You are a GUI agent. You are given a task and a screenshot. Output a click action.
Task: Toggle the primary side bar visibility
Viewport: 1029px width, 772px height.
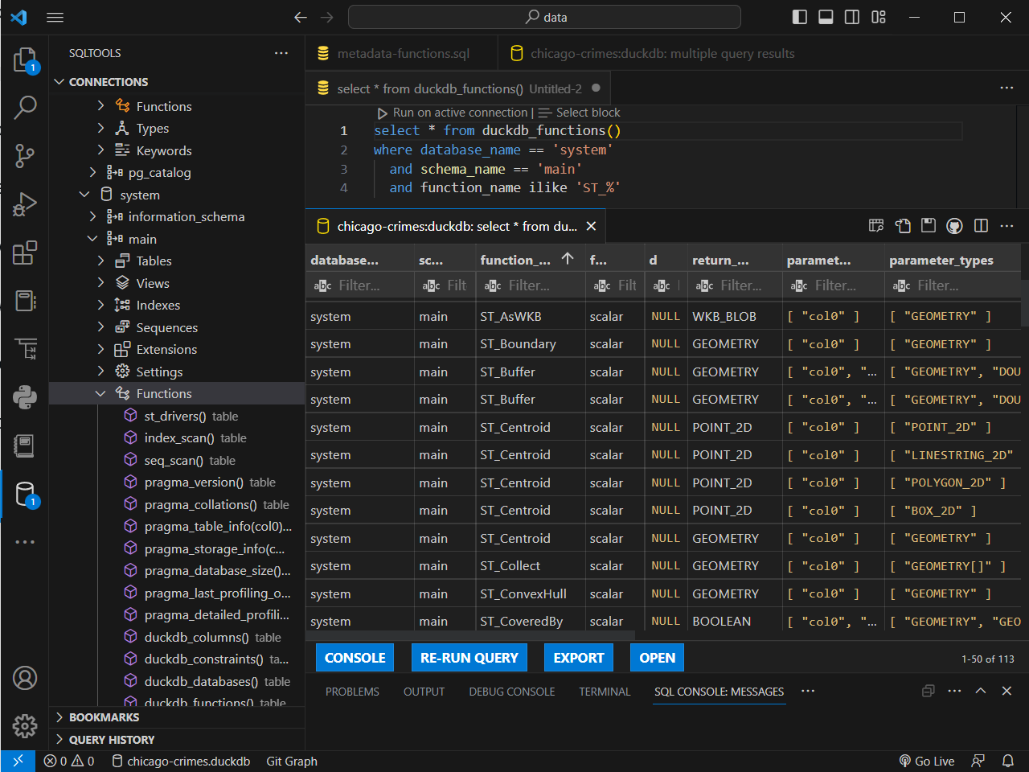coord(799,17)
